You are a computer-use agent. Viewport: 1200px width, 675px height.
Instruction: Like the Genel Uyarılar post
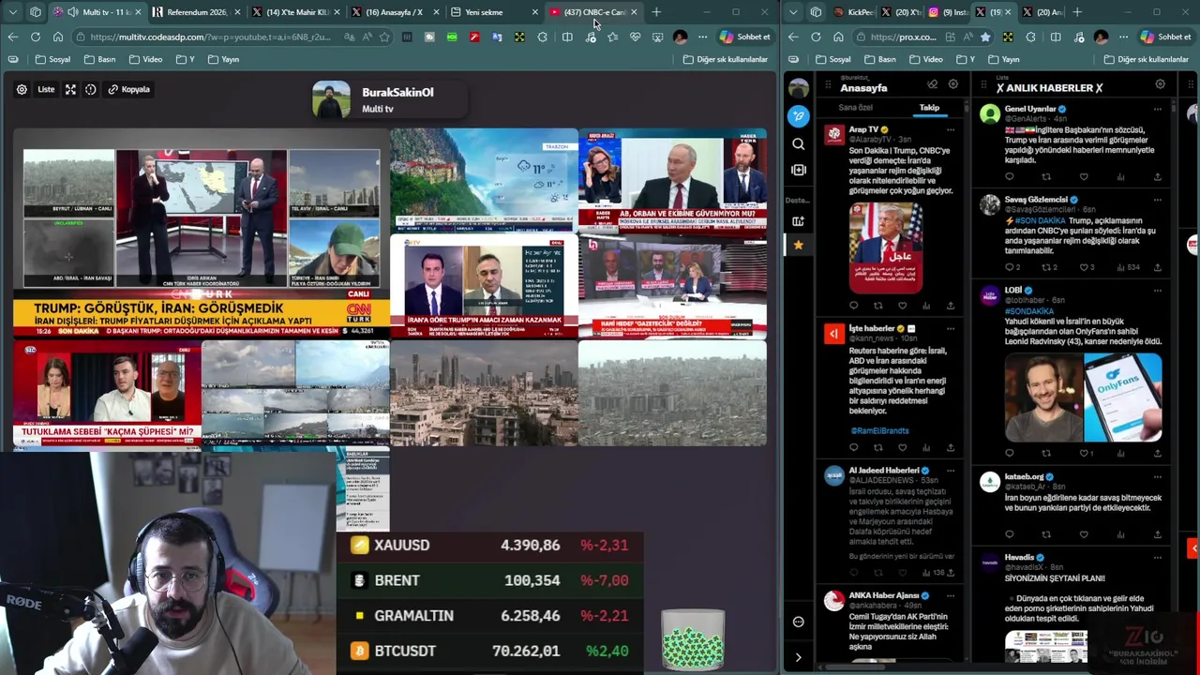coord(1083,176)
